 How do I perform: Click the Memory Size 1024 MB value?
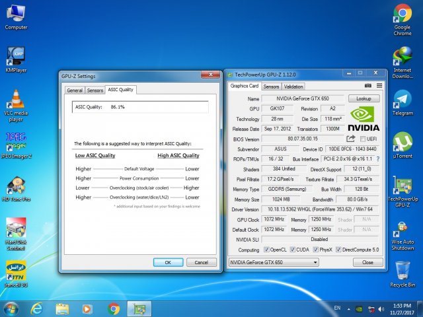pos(281,199)
